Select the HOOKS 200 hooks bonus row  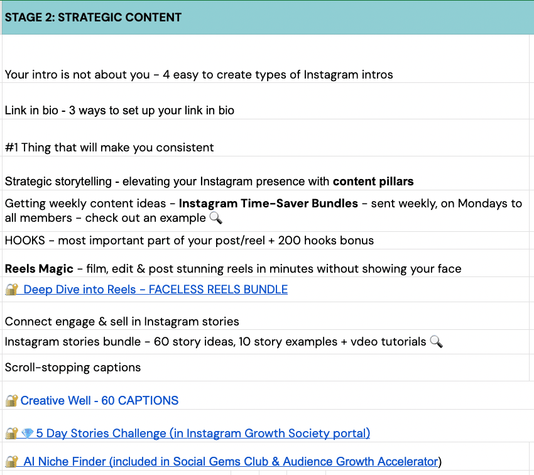[189, 241]
